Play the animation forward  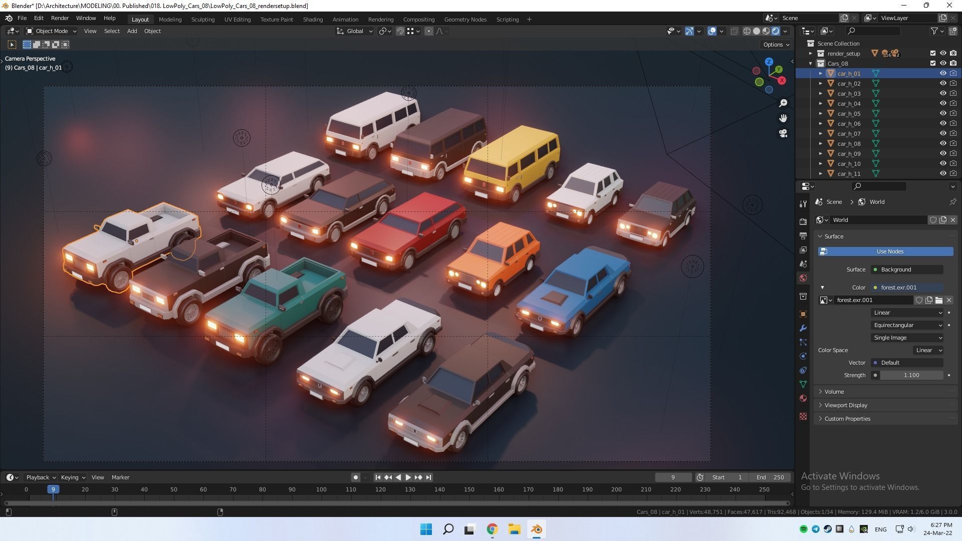click(x=408, y=477)
